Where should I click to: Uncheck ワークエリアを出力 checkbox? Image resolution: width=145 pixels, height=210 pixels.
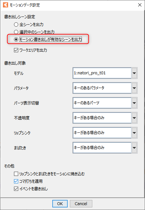(16, 50)
